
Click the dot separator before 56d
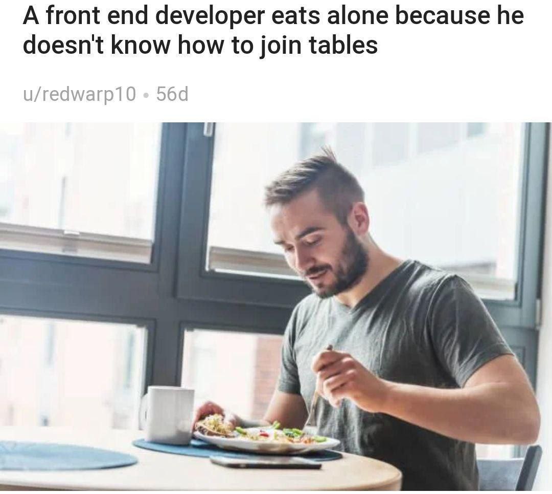click(x=146, y=95)
